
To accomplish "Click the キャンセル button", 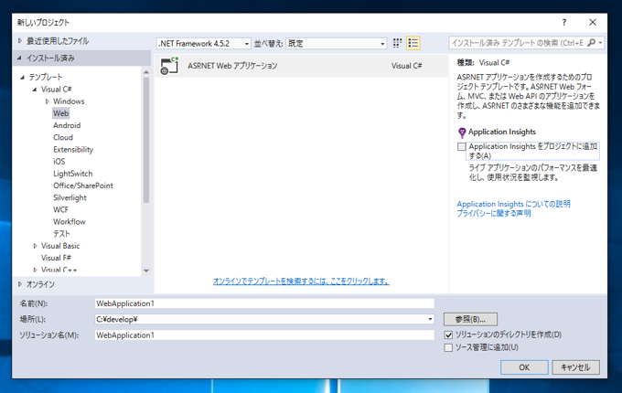I will click(575, 367).
